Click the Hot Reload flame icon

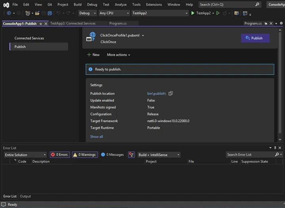(225, 13)
